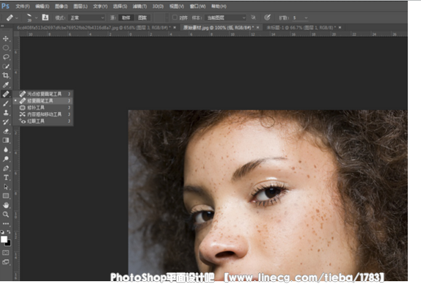
Task: Select the Path Selection tool
Action: click(6, 187)
